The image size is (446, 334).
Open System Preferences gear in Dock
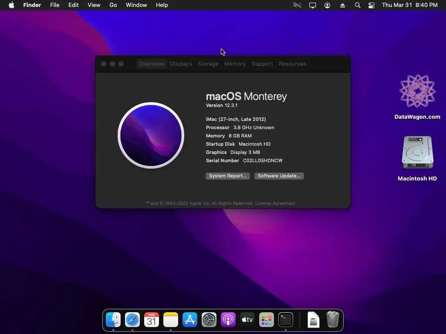point(209,320)
